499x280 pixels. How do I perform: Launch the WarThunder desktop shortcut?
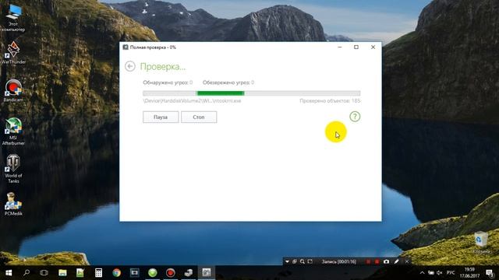point(13,53)
